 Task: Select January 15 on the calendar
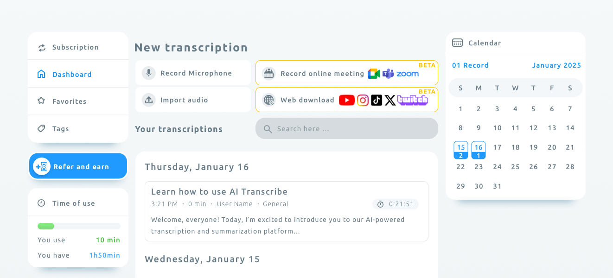point(460,150)
